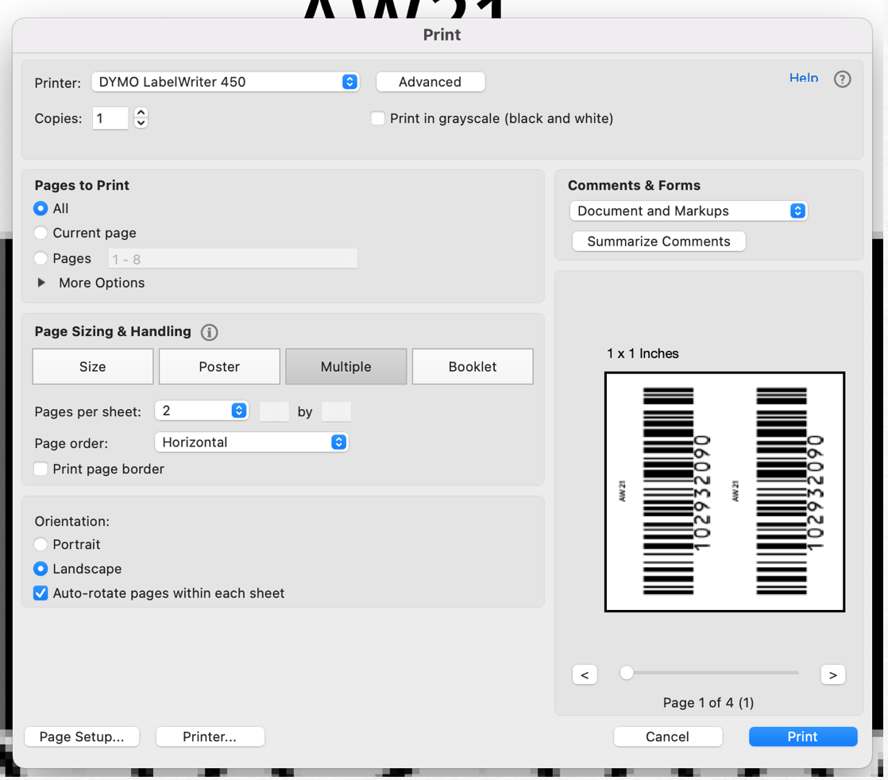
Task: Select the Pages range radio button
Action: point(41,258)
